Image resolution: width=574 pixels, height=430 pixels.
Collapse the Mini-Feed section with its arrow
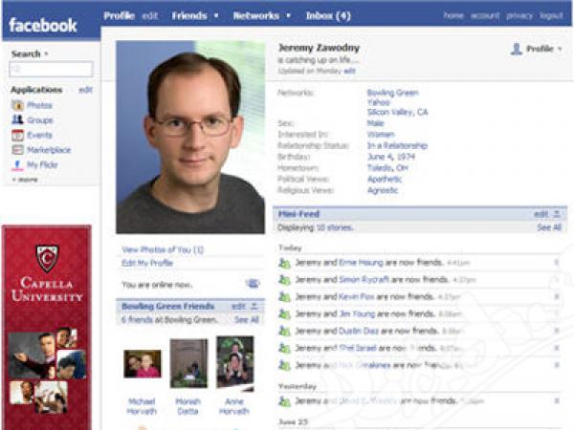coord(557,214)
